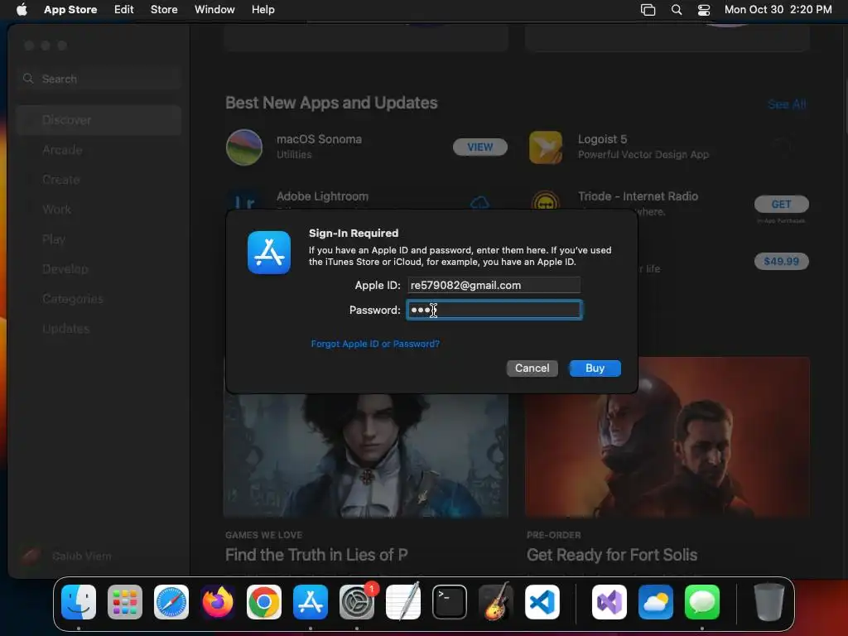This screenshot has height=636, width=848.
Task: Open Visual Studio Code from the Dock
Action: 542,602
